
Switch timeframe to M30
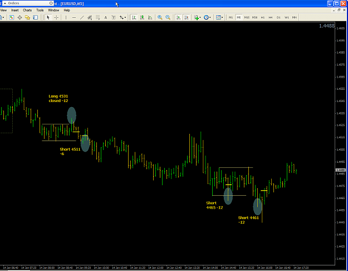click(x=255, y=17)
